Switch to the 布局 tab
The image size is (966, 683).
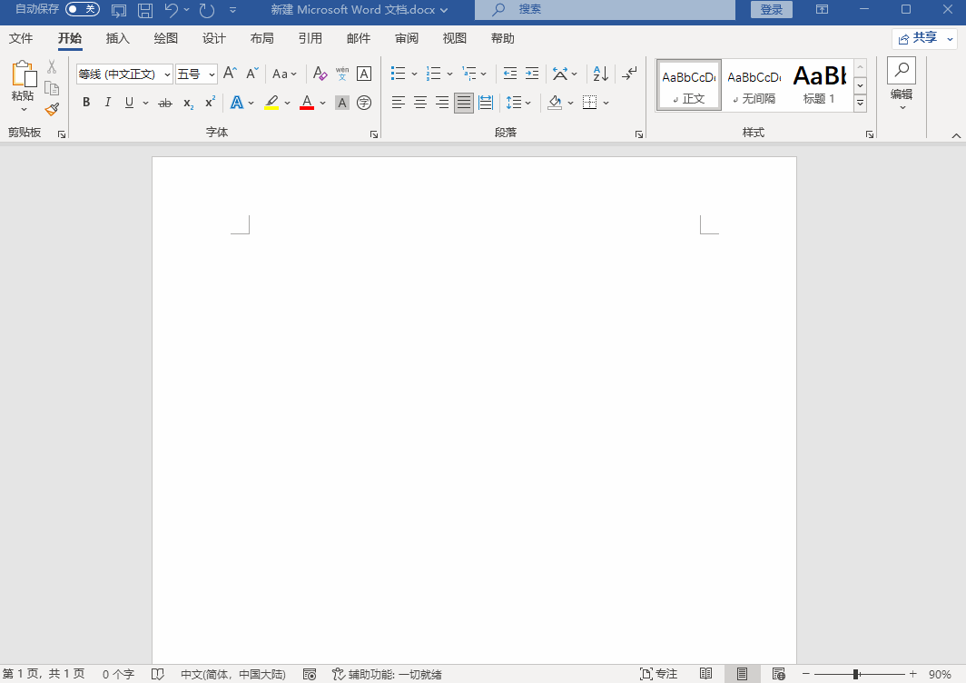(261, 38)
